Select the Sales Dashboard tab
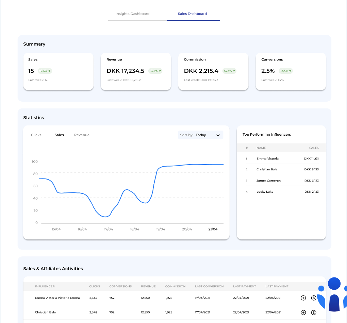Viewport: 347px width, 323px height. click(192, 14)
